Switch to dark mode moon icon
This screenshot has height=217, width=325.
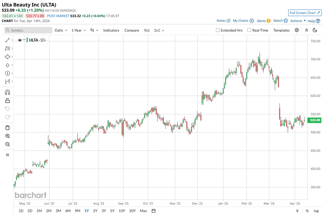pyautogui.click(x=315, y=30)
